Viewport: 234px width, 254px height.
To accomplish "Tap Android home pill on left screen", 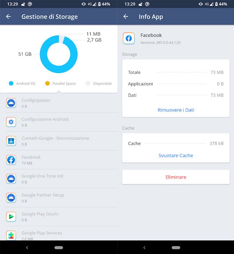I will [x=59, y=247].
